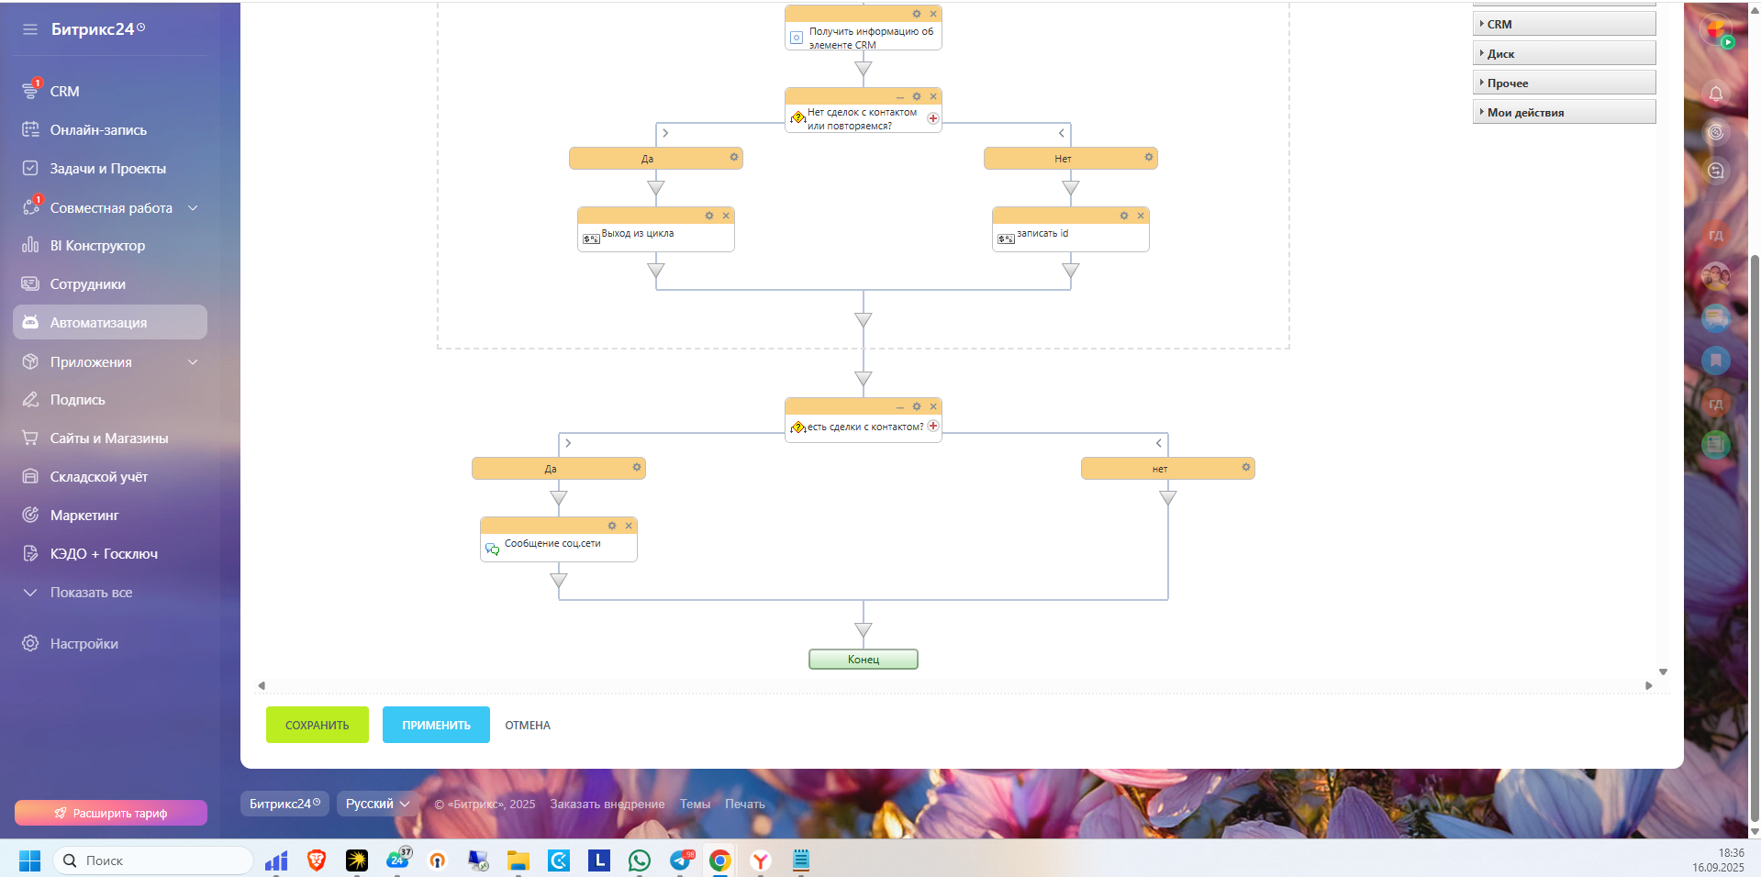Open the Русский language dropdown
This screenshot has width=1761, height=877.
[x=377, y=804]
